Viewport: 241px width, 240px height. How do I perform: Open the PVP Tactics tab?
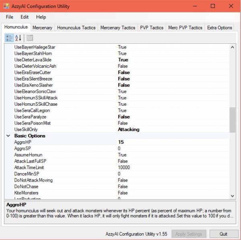pos(151,28)
